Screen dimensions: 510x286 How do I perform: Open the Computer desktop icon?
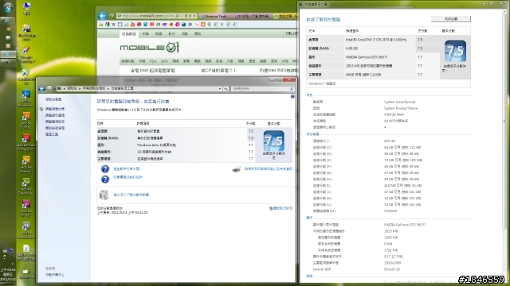pos(26,9)
